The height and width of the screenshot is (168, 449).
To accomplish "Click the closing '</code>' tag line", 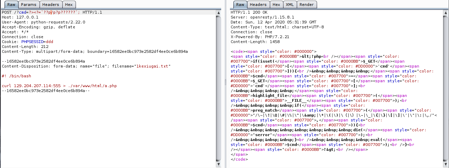I will (x=239, y=159).
